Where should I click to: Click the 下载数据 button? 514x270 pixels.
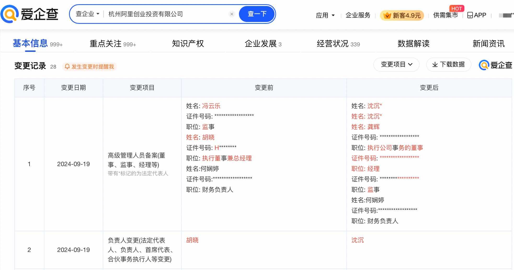coord(449,64)
